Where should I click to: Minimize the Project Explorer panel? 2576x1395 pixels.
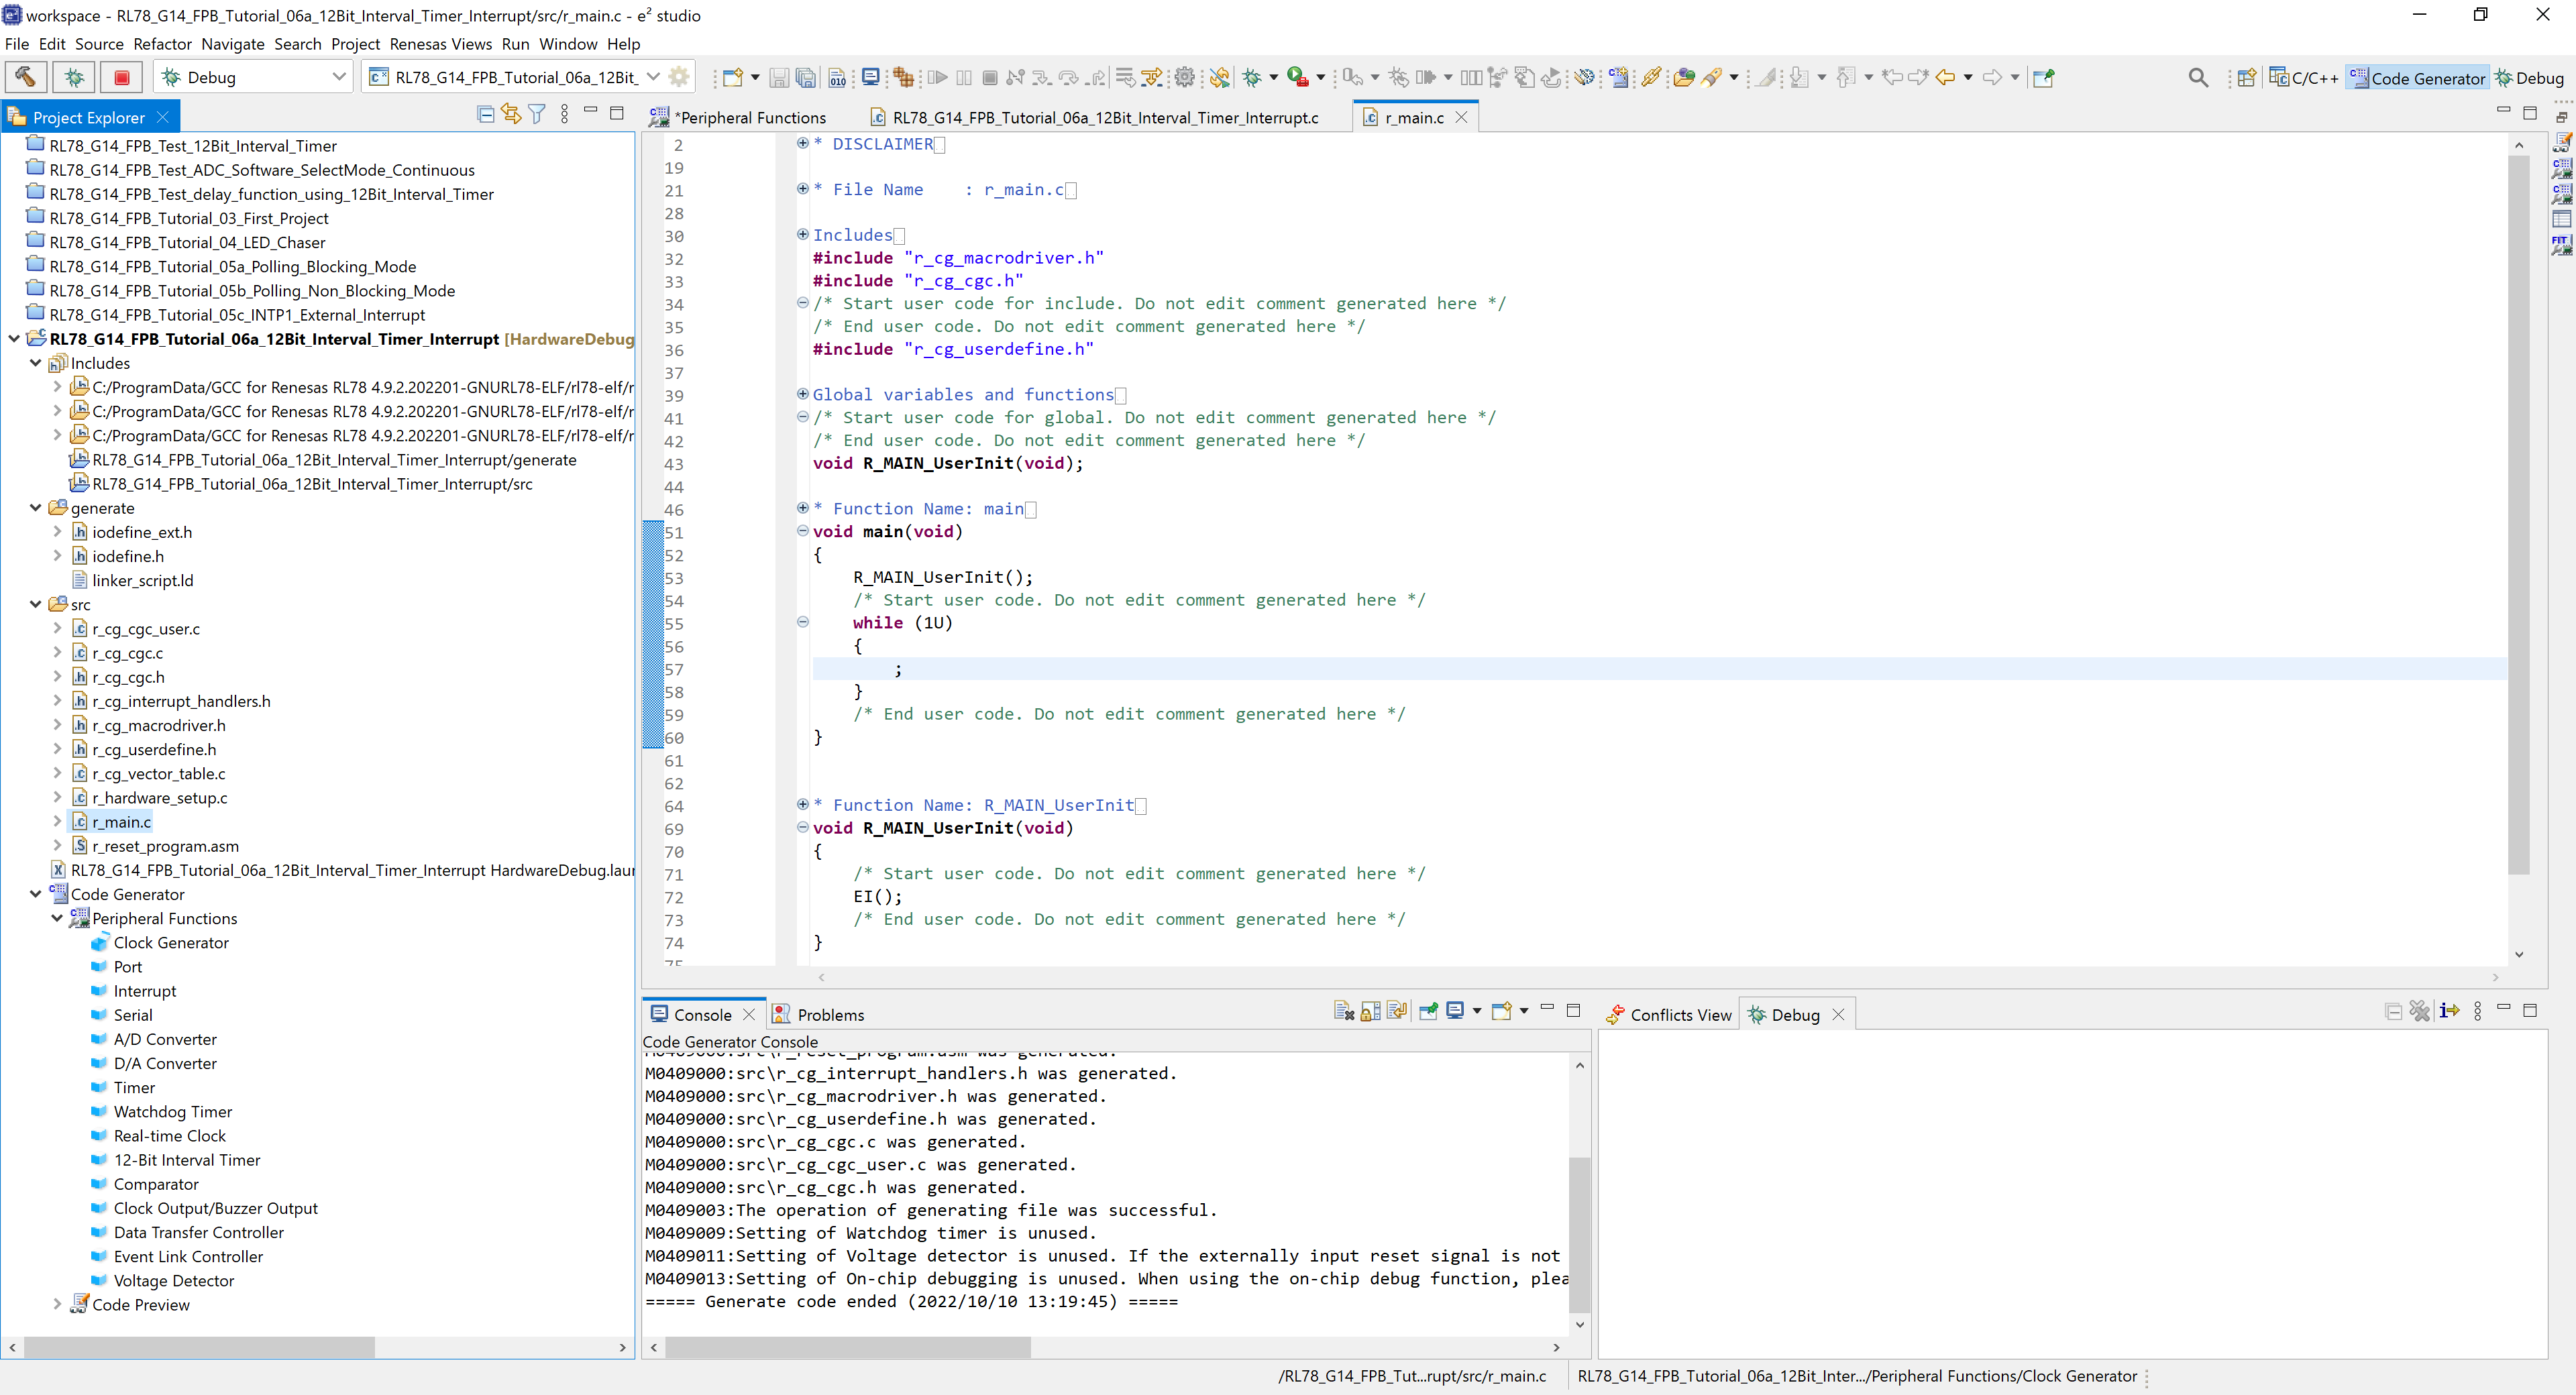[x=590, y=110]
